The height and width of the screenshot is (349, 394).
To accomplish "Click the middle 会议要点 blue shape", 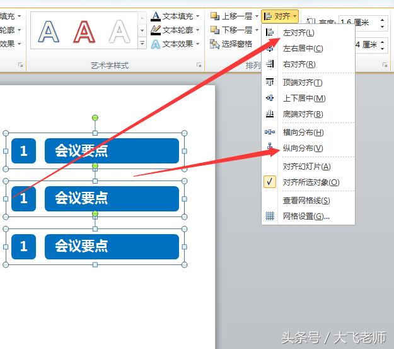I will pos(112,199).
